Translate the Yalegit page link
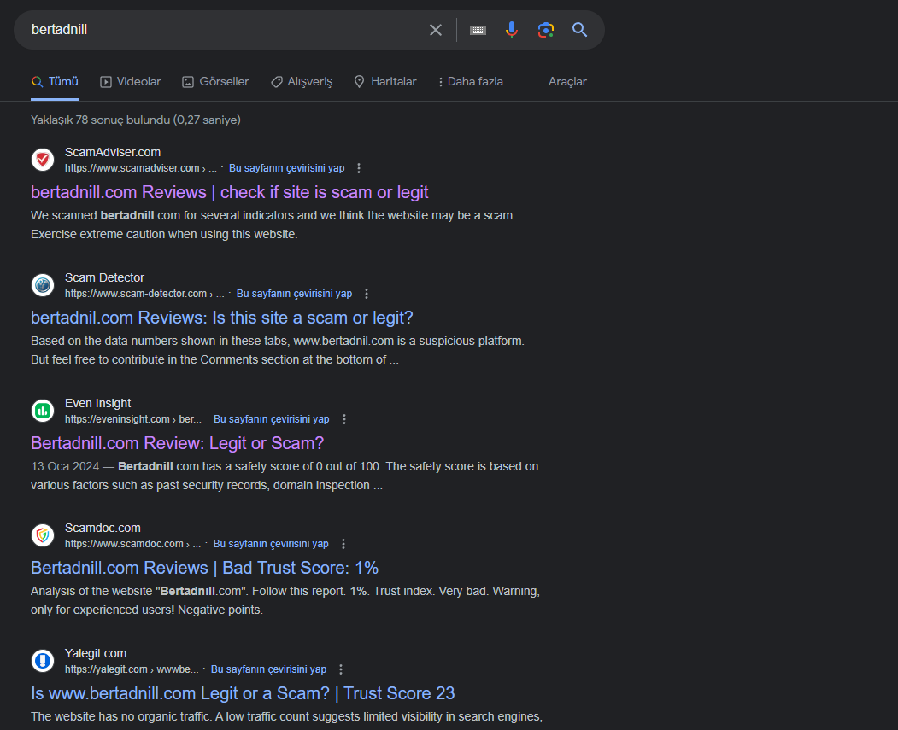The image size is (898, 730). coord(268,669)
